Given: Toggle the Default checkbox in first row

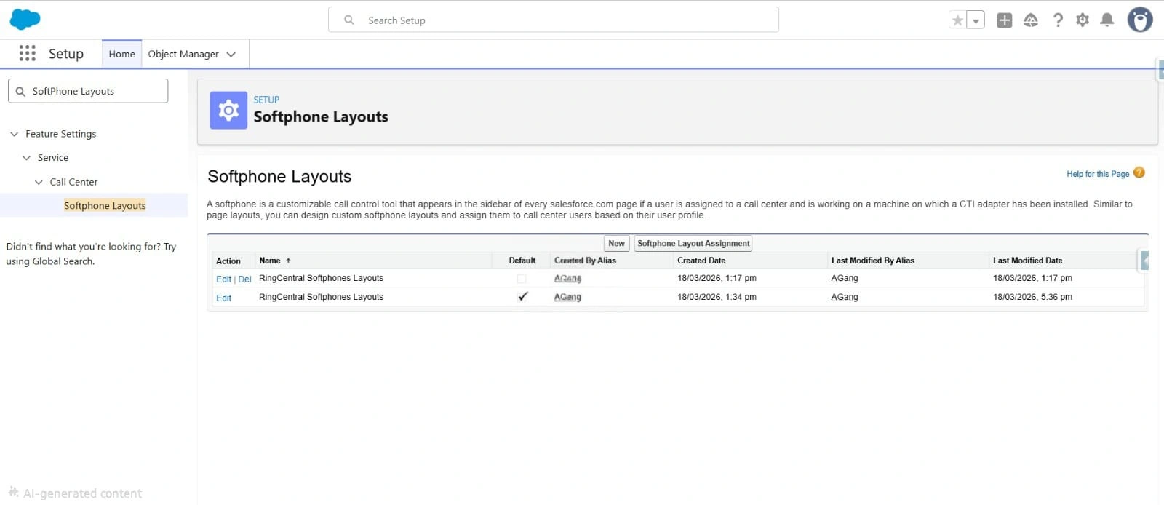Looking at the screenshot, I should [522, 279].
